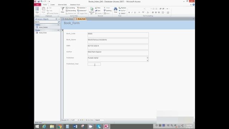229x129 pixels.
Task: Apply Italic text formatting
Action: point(132,13)
